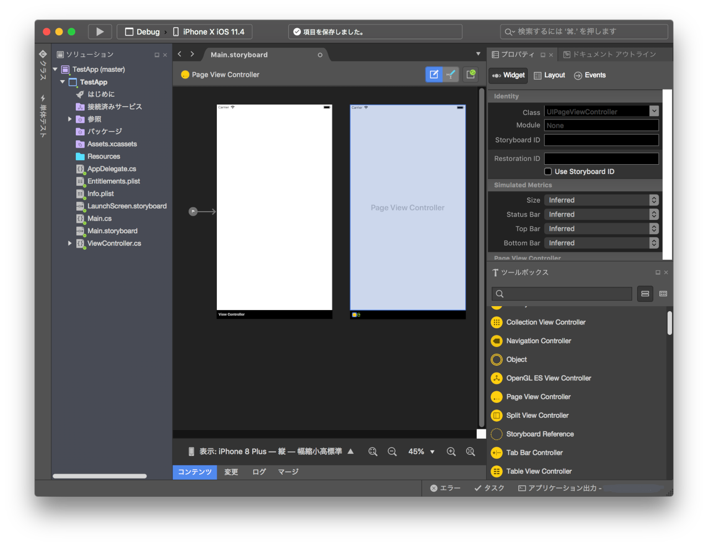Click the Storyboard ID input field
Screen dimensions: 708x546
pos(601,140)
